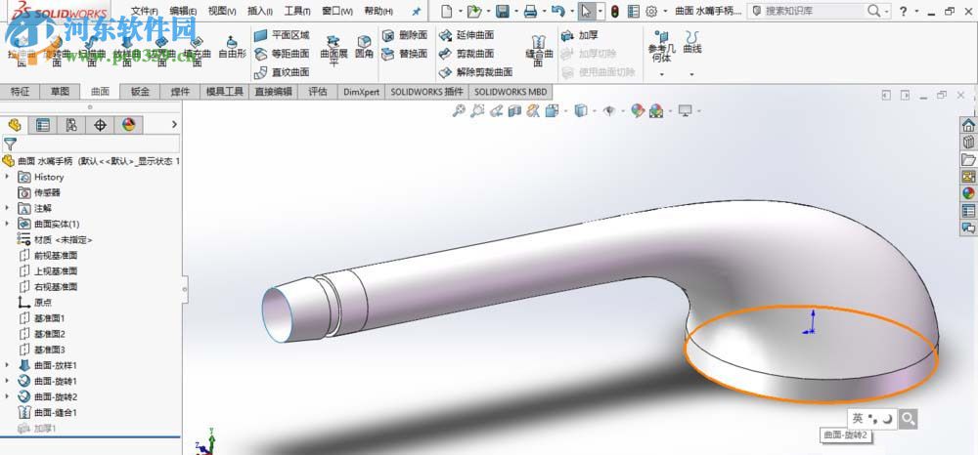The image size is (978, 455).
Task: Pin the menu bar with the pushpin
Action: [417, 11]
